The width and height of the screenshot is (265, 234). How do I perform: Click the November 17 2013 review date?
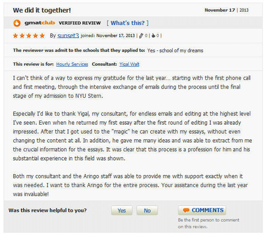(x=227, y=10)
